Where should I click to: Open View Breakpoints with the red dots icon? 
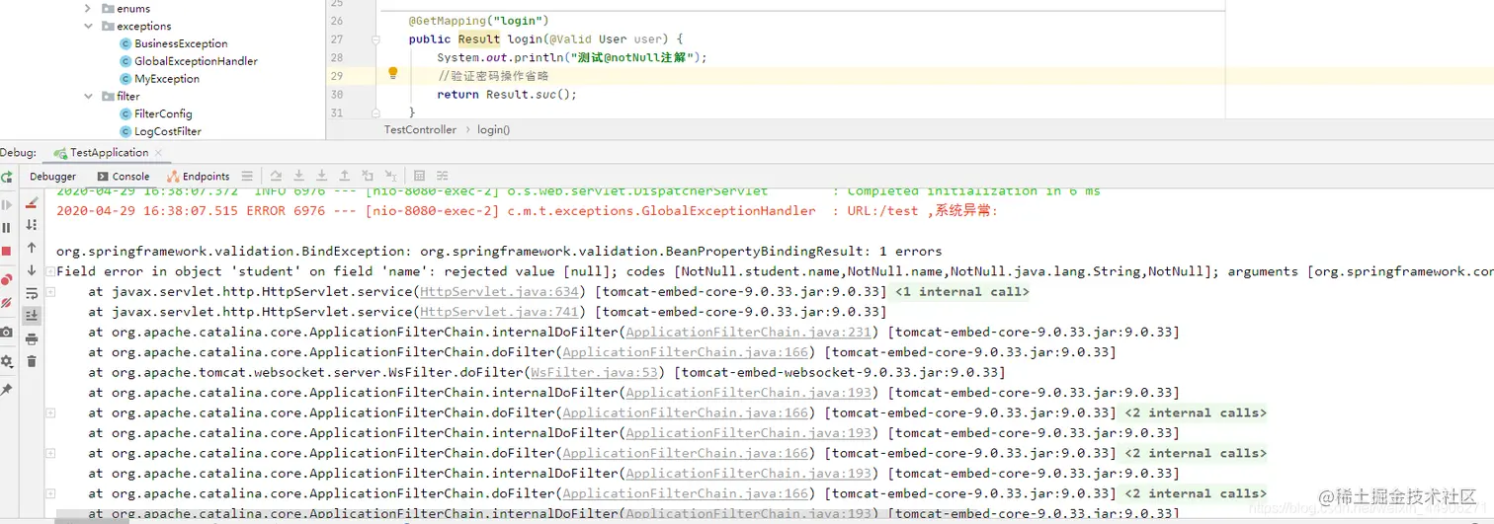pyautogui.click(x=7, y=279)
